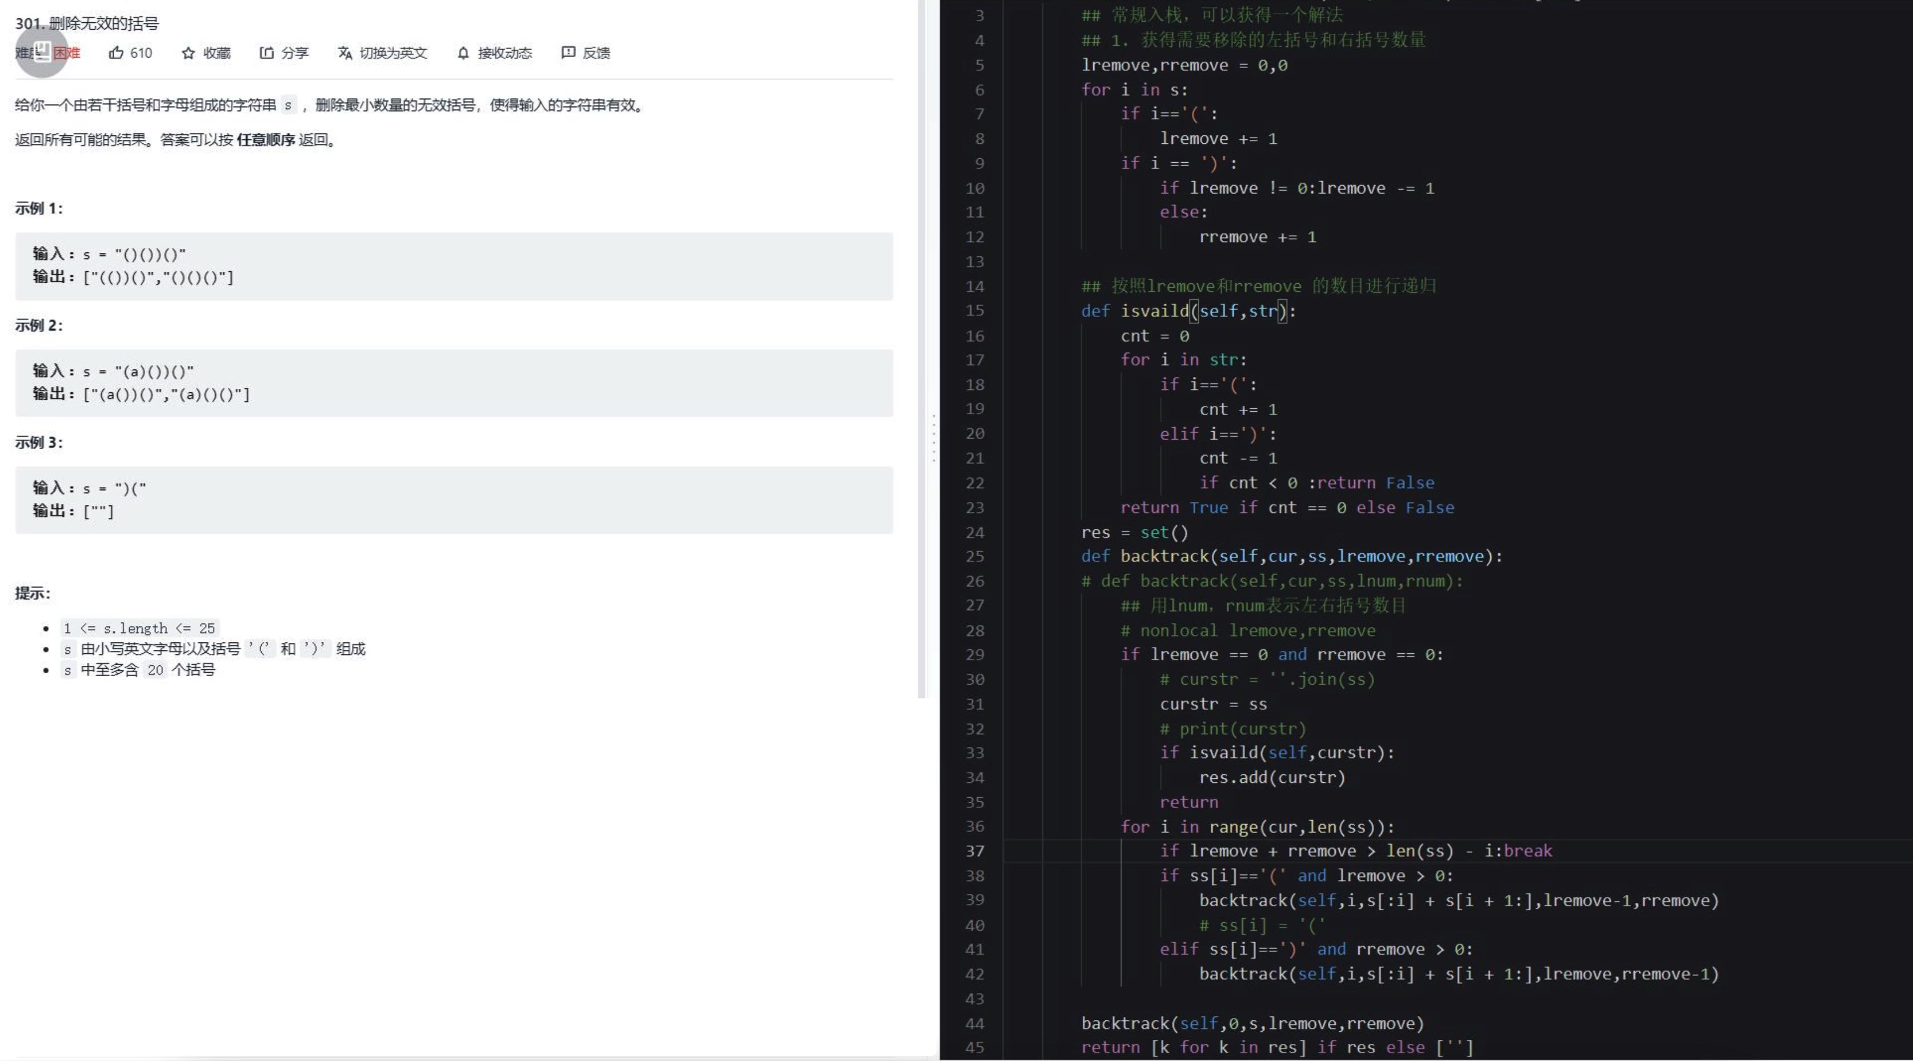
Task: Click the code 'lremove,rremove = 0,0'
Action: click(1184, 65)
